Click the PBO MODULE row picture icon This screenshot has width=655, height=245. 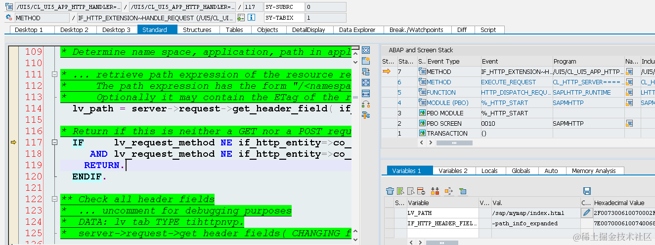point(422,113)
